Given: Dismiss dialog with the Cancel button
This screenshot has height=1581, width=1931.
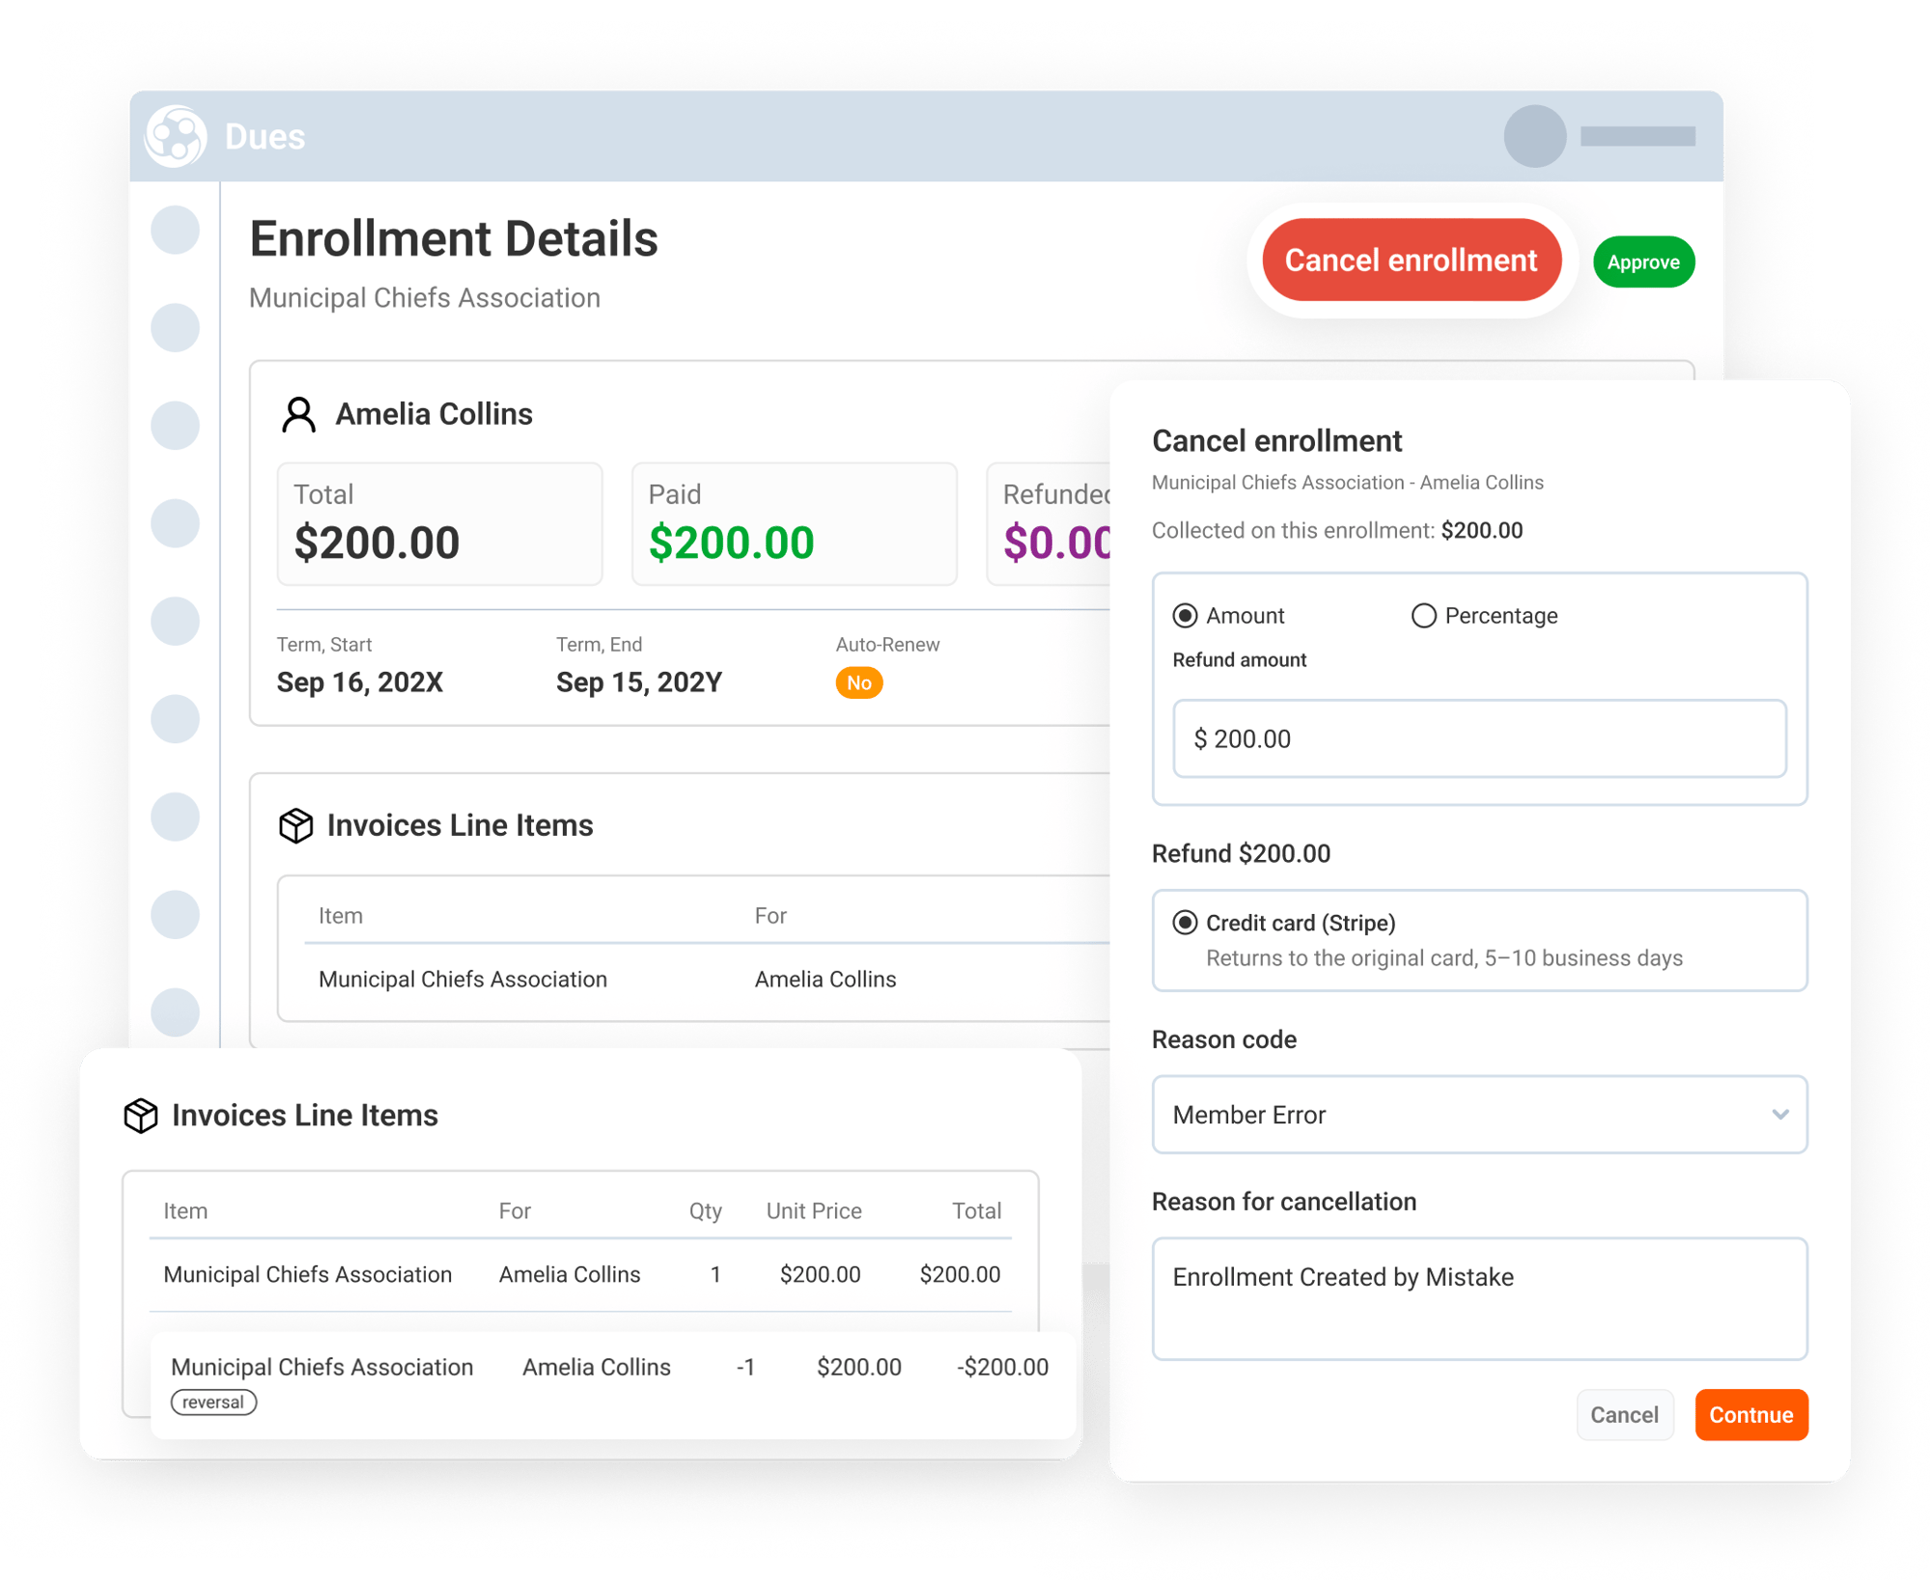Looking at the screenshot, I should (1624, 1415).
